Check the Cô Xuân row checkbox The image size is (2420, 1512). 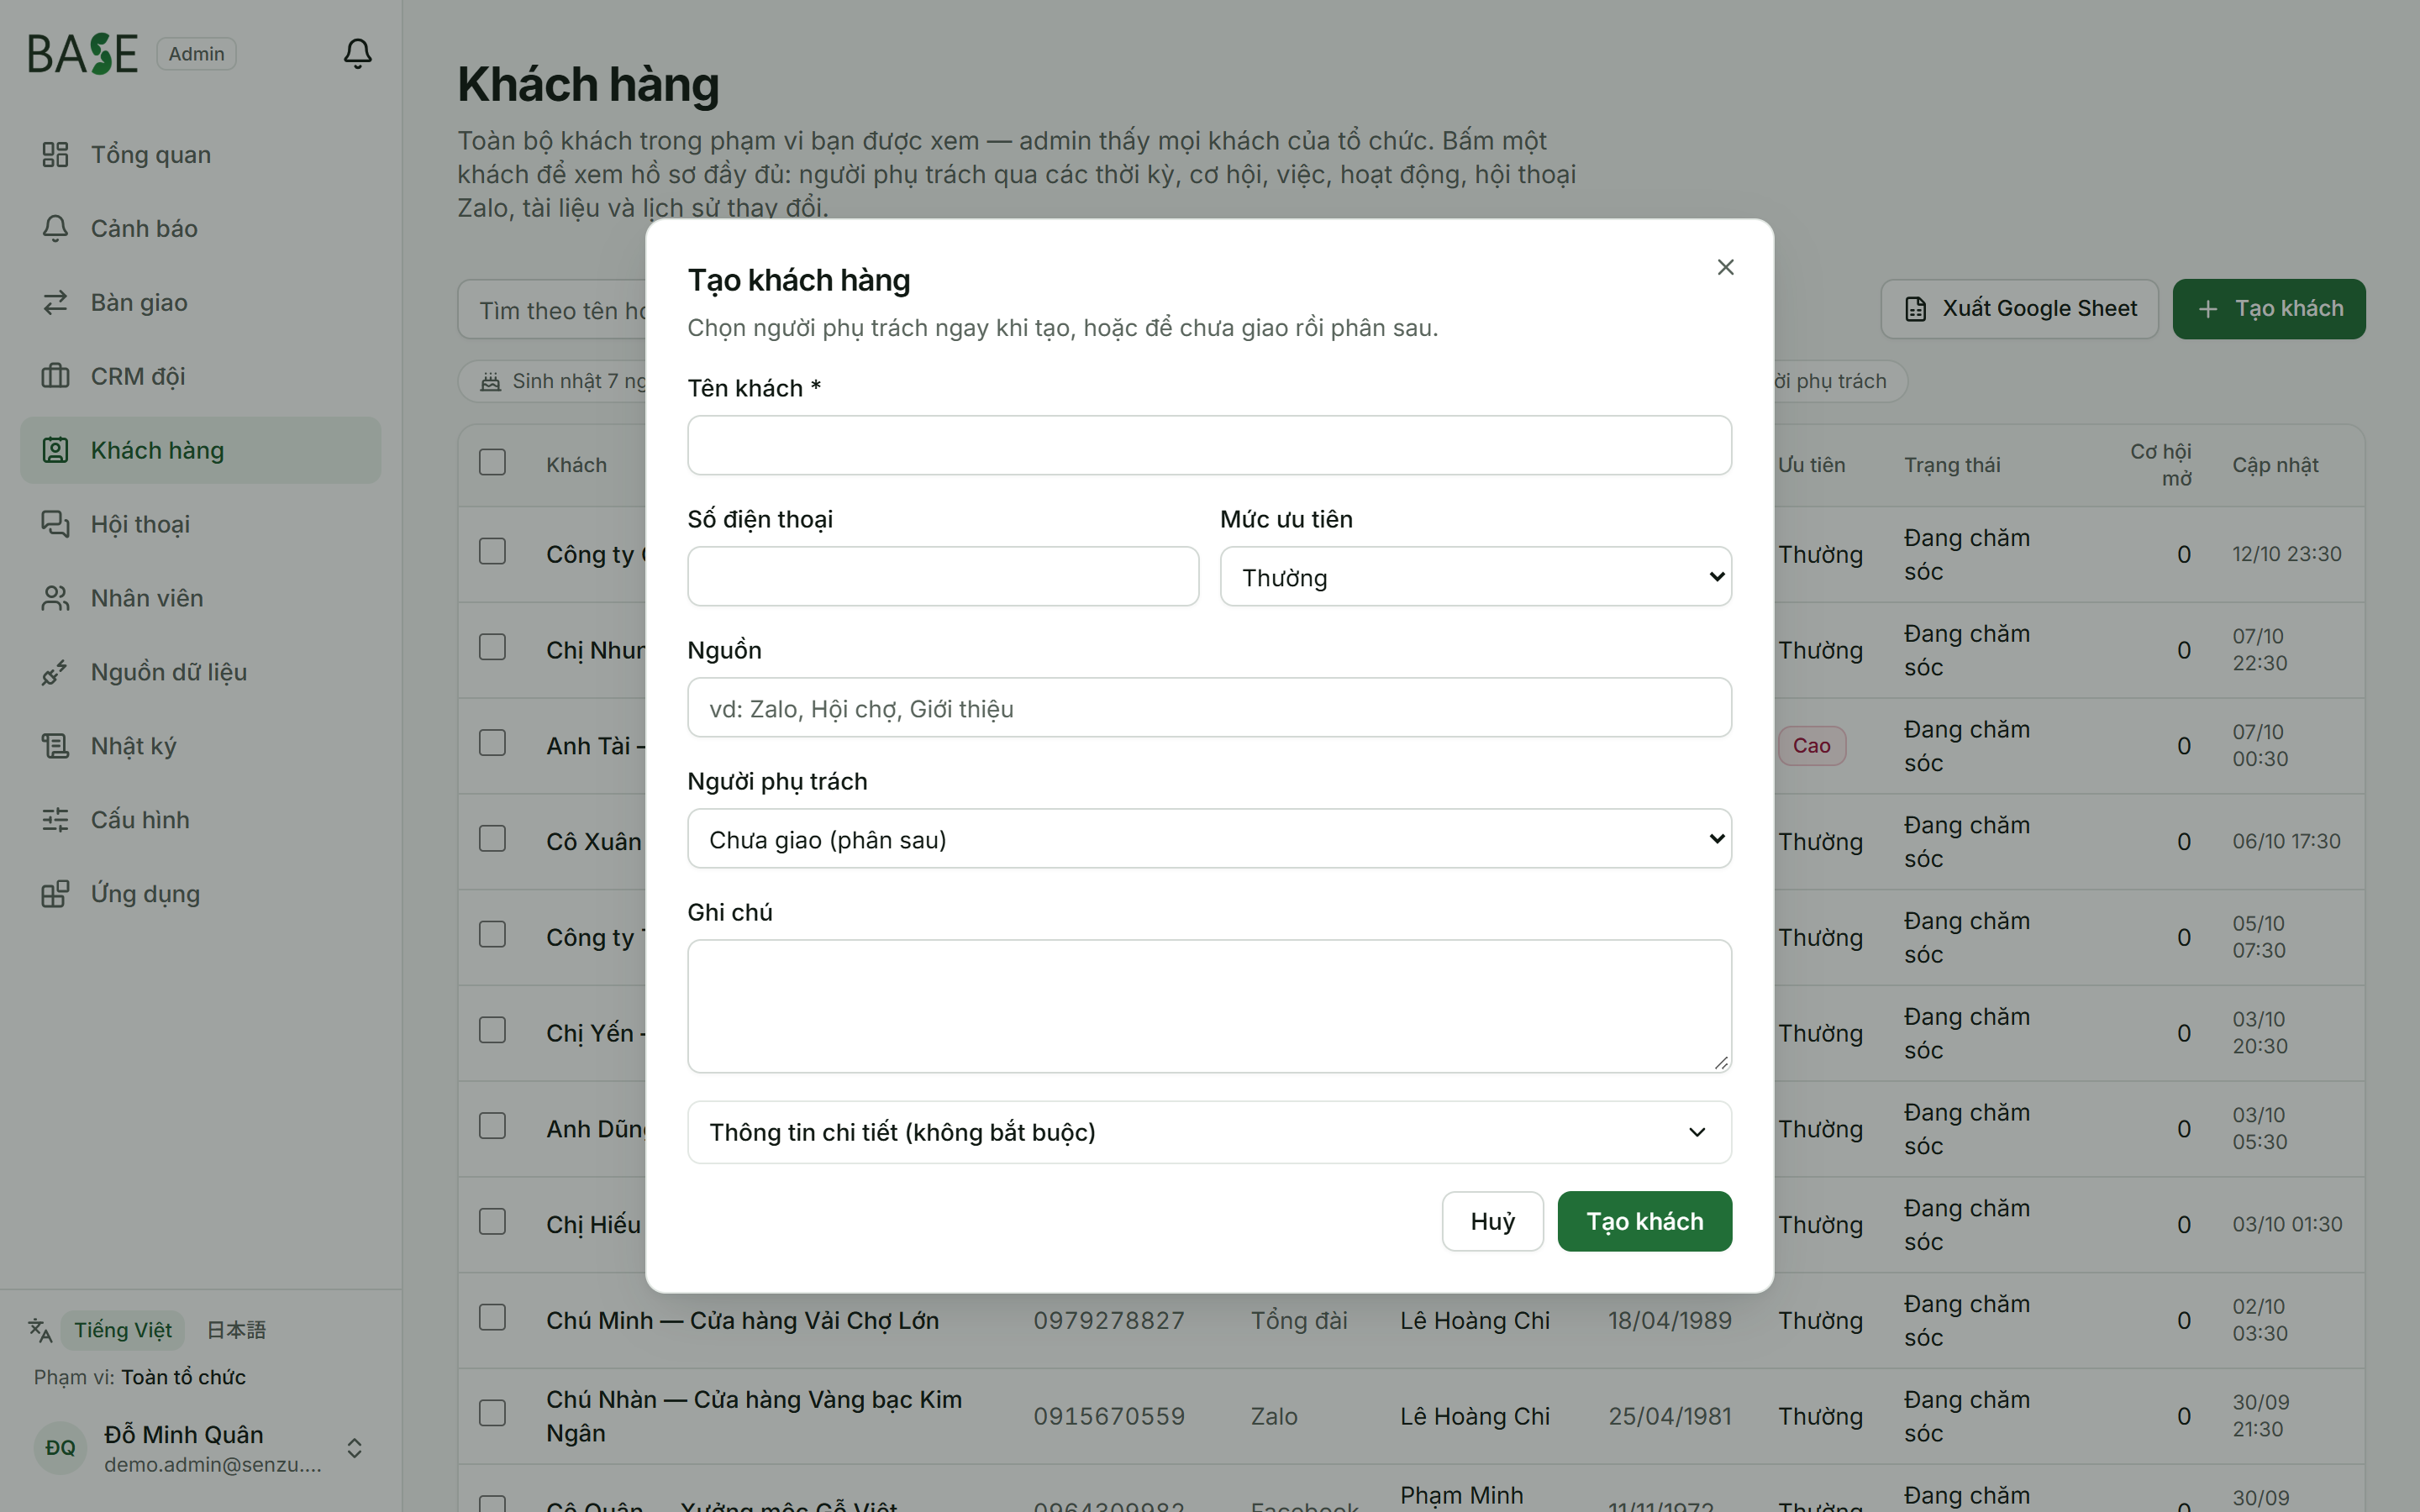tap(492, 839)
